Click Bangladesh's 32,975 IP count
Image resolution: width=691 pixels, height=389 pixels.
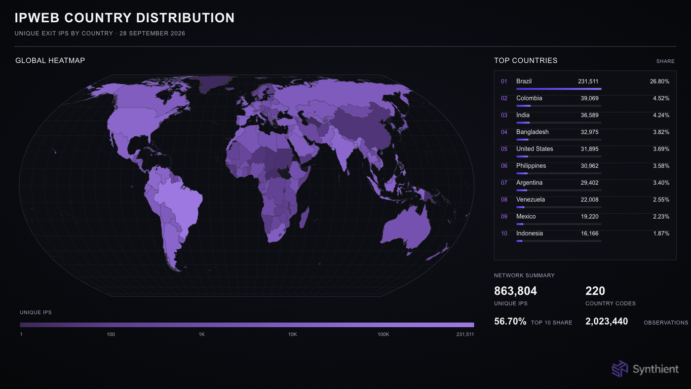point(590,132)
